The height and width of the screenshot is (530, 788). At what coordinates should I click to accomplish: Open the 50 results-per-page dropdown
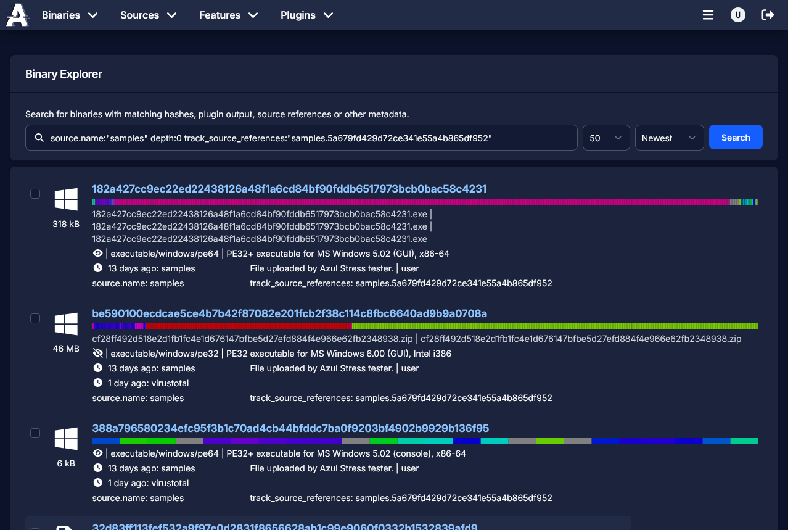tap(605, 137)
